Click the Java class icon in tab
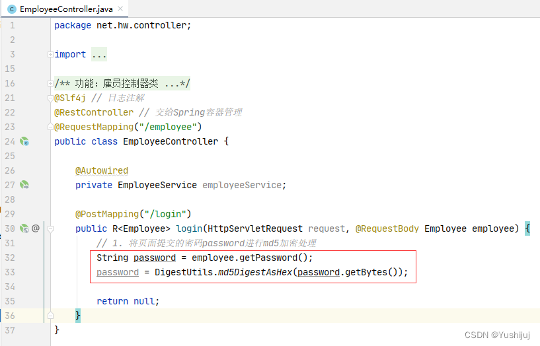 tap(12, 9)
